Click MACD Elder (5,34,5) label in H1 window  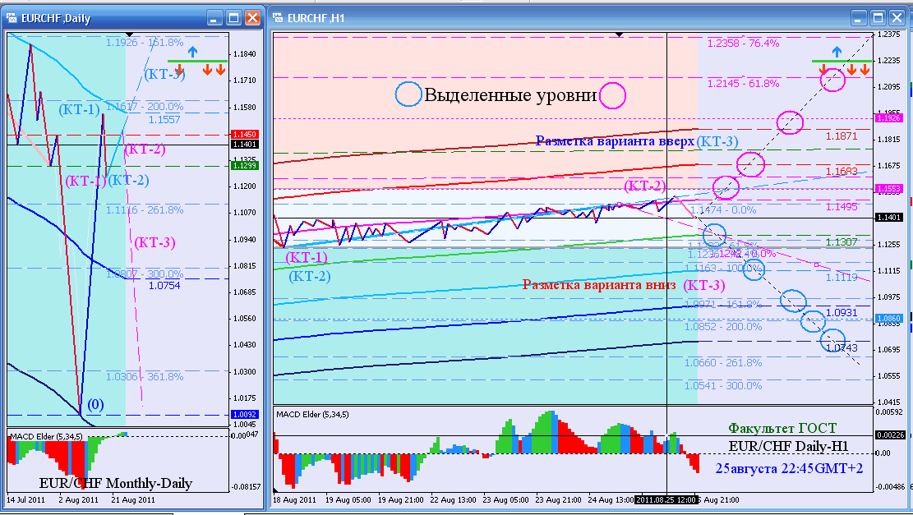point(312,414)
